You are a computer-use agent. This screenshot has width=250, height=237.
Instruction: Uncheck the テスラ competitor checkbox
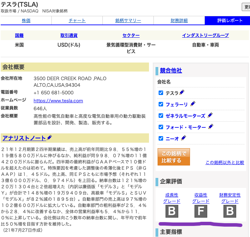161,93
